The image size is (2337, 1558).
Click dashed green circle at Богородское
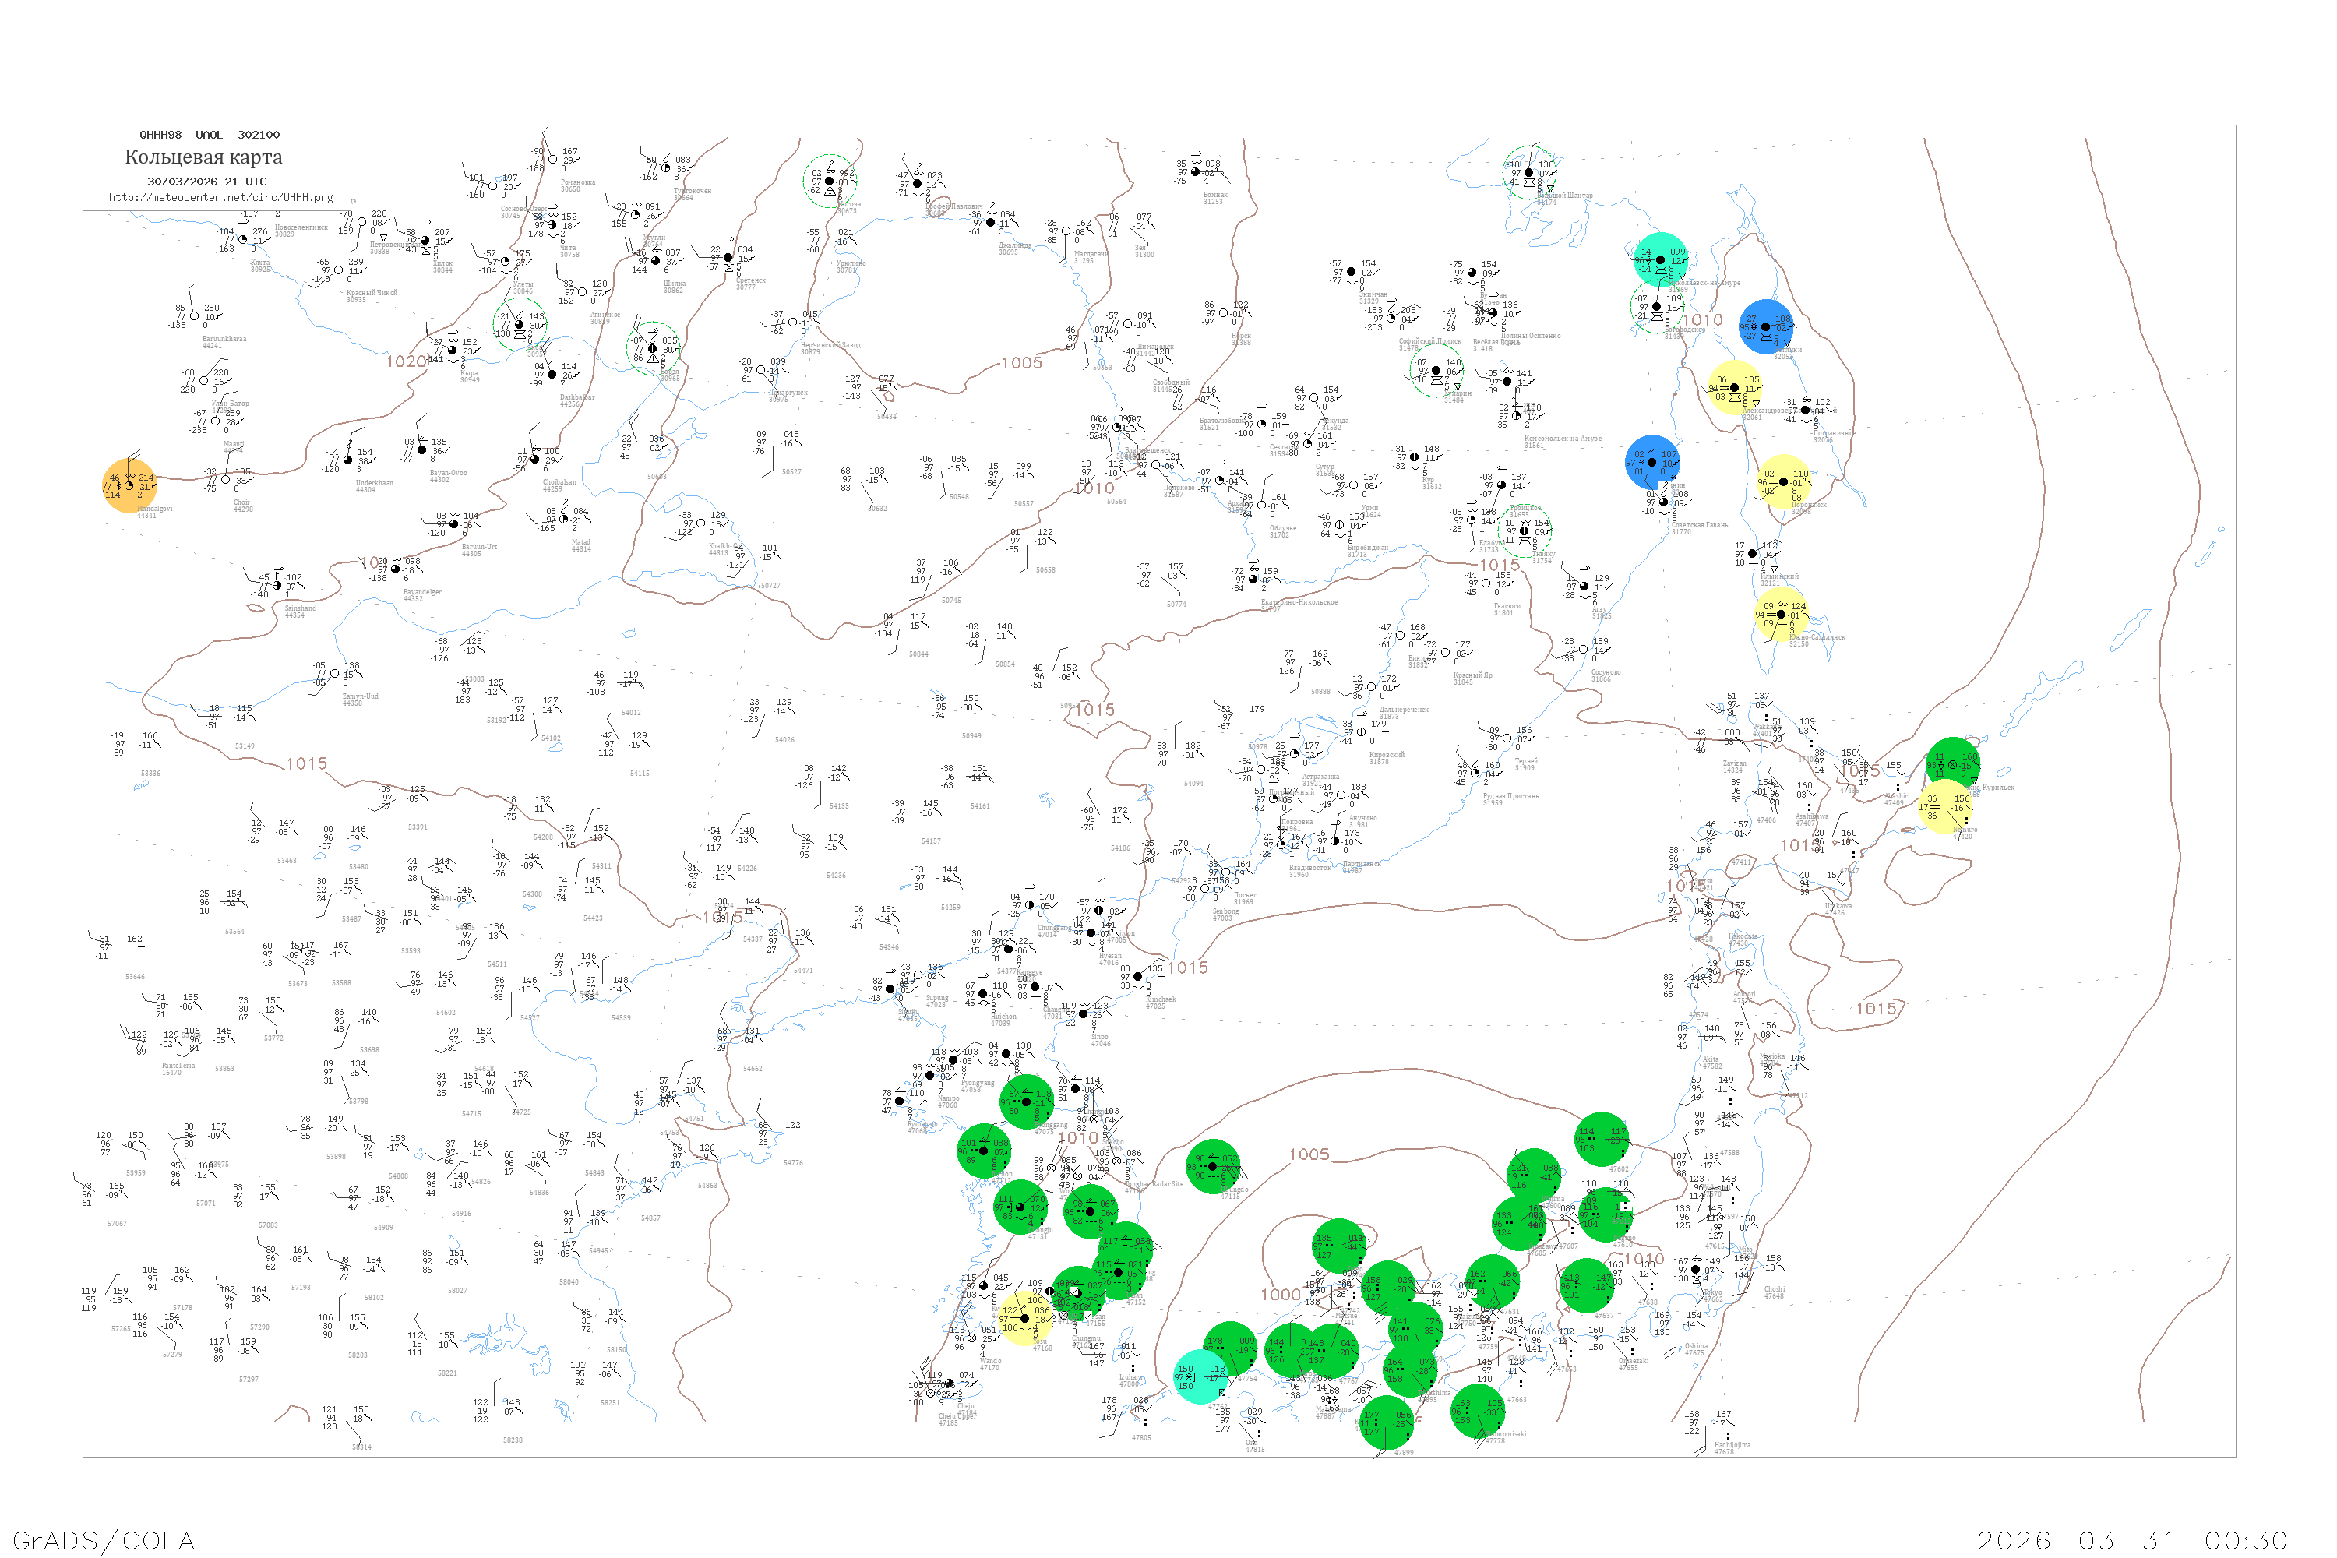(x=1656, y=307)
